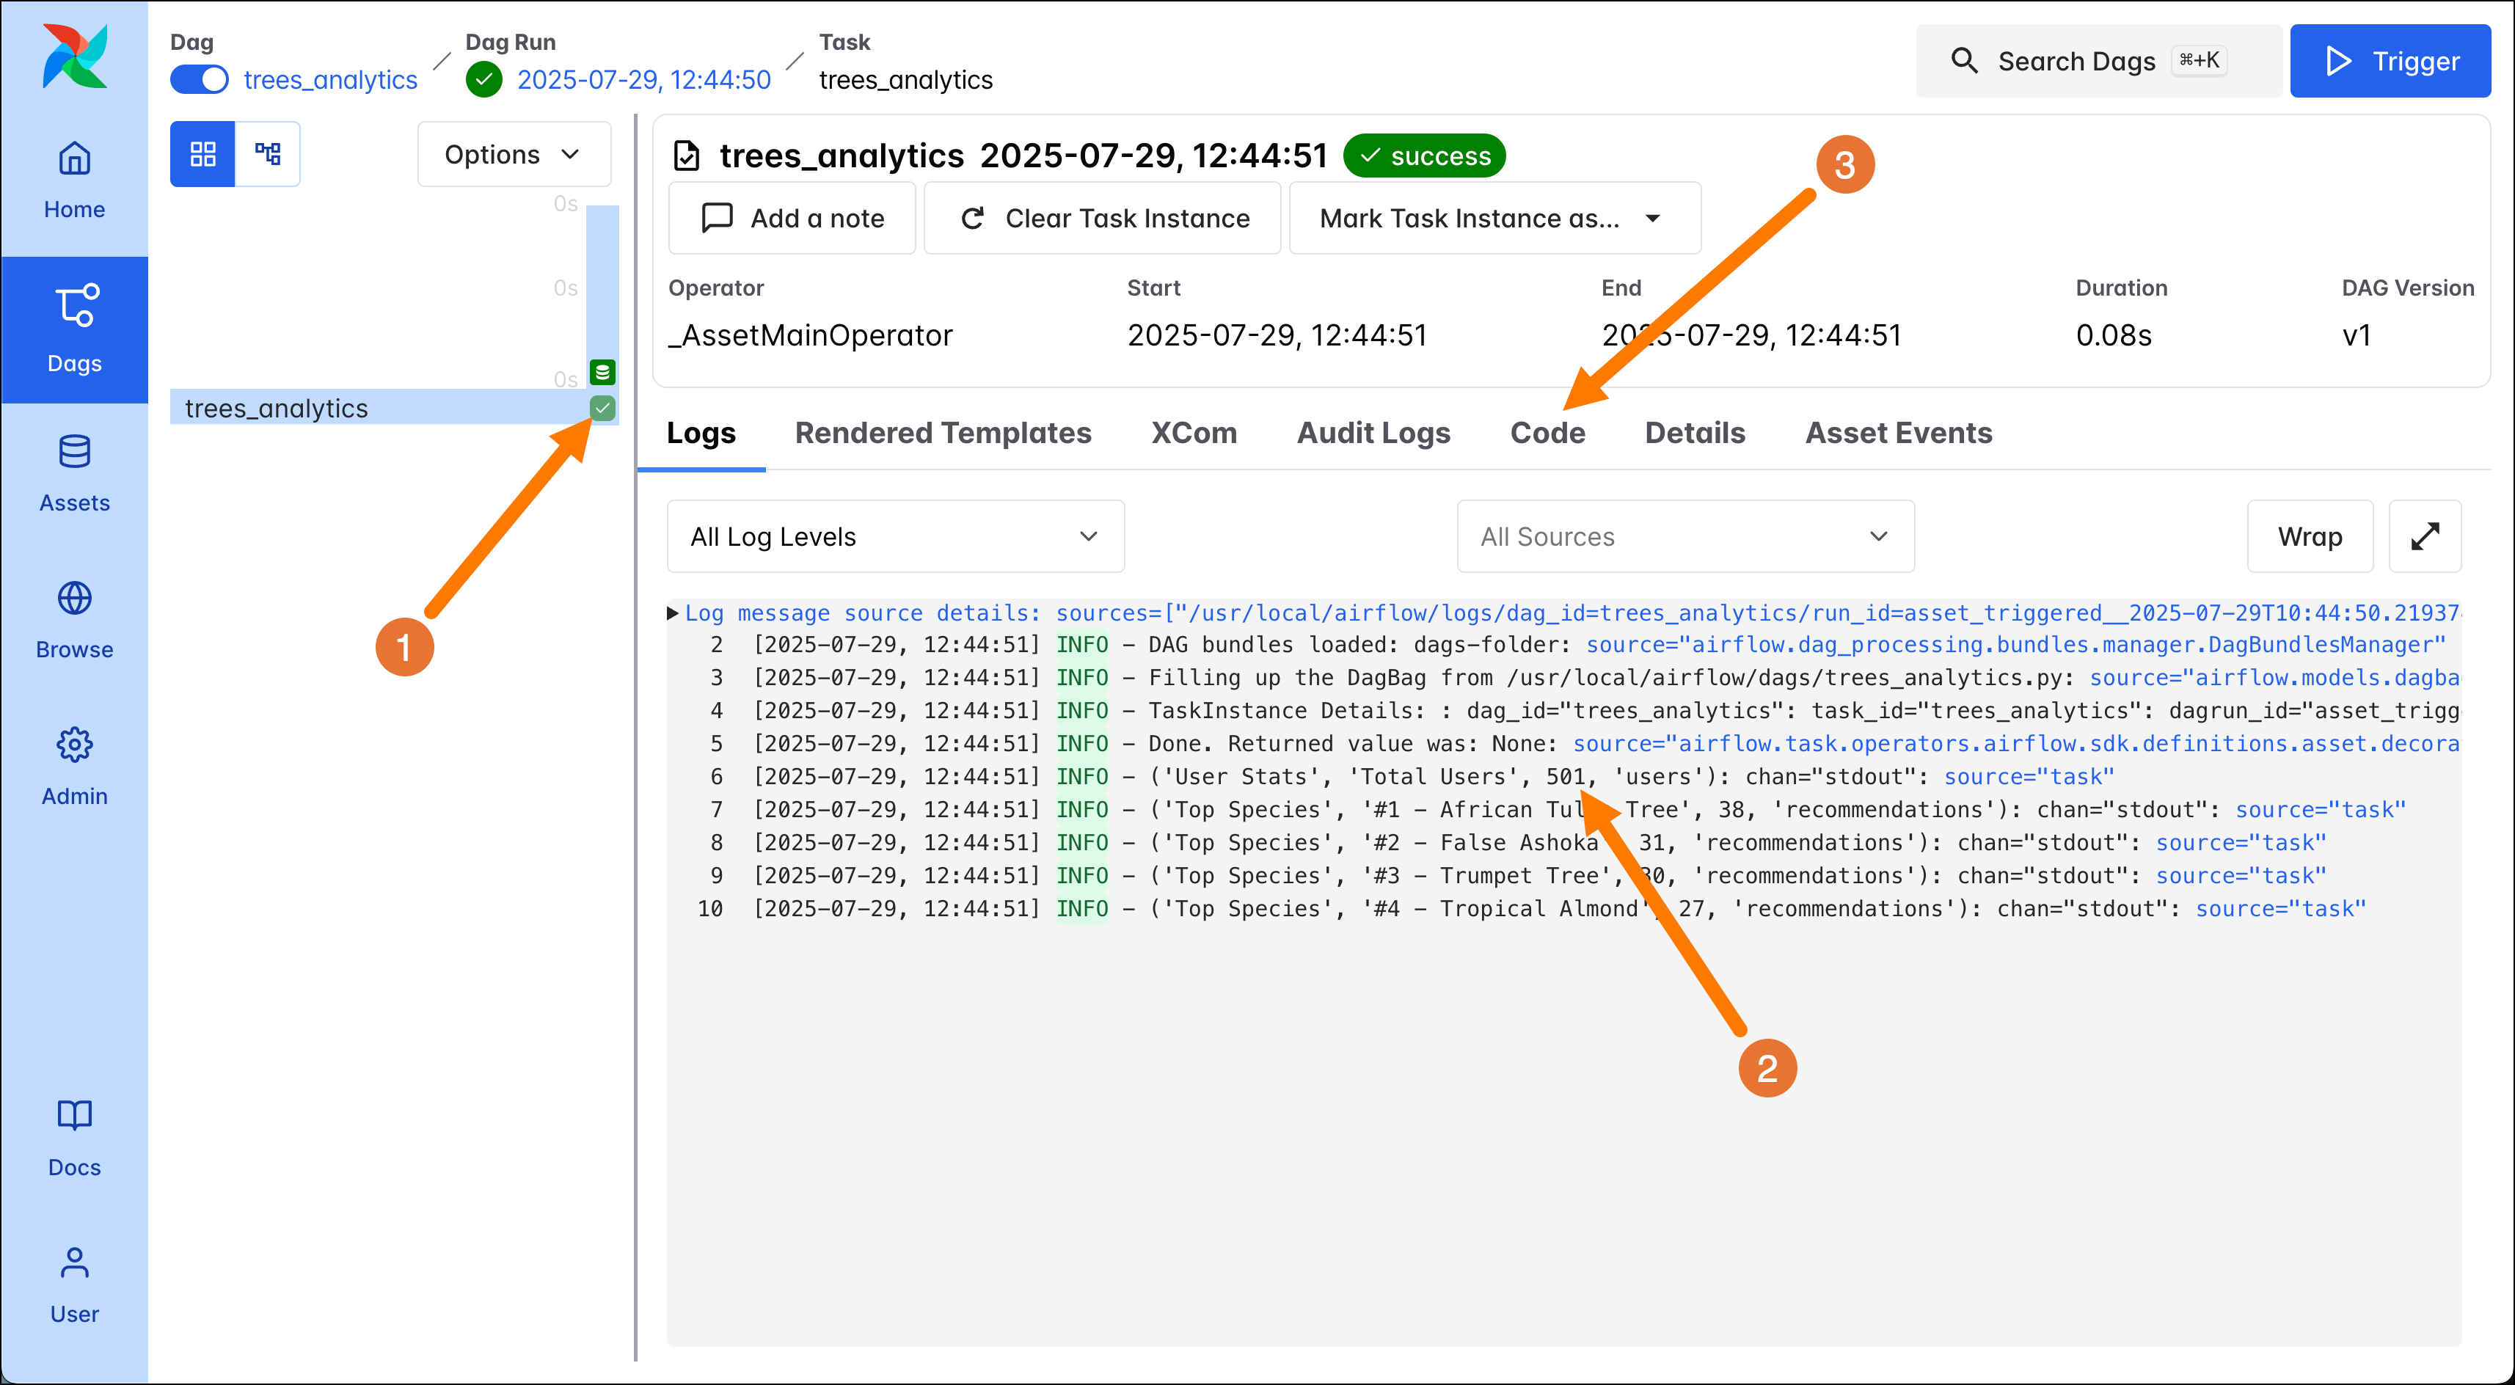The height and width of the screenshot is (1385, 2515).
Task: Expand the logs to fullscreen view
Action: pyautogui.click(x=2426, y=536)
